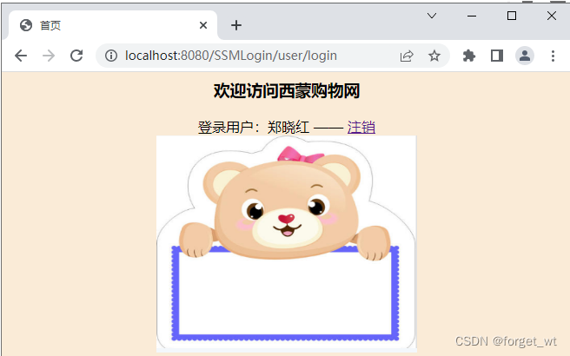Viewport: 570px width, 356px height.
Task: Click the username text 郑晓红
Action: (x=288, y=127)
